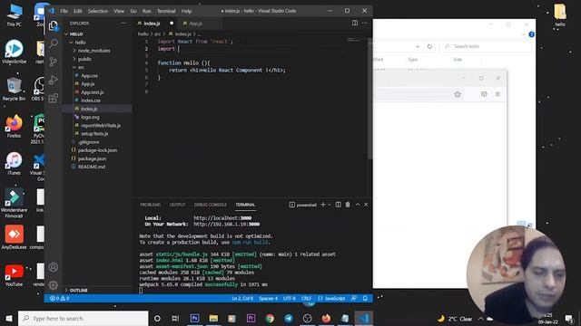Open the terminal launch profile dropdown arrow
581x326 pixels.
point(329,205)
